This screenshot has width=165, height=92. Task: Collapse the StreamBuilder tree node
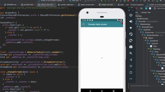tap(142, 35)
